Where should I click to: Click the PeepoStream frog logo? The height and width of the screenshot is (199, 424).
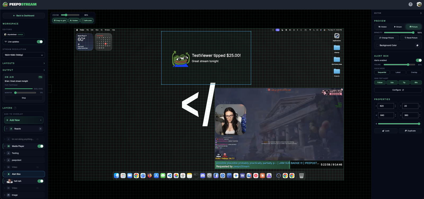[x=5, y=4]
